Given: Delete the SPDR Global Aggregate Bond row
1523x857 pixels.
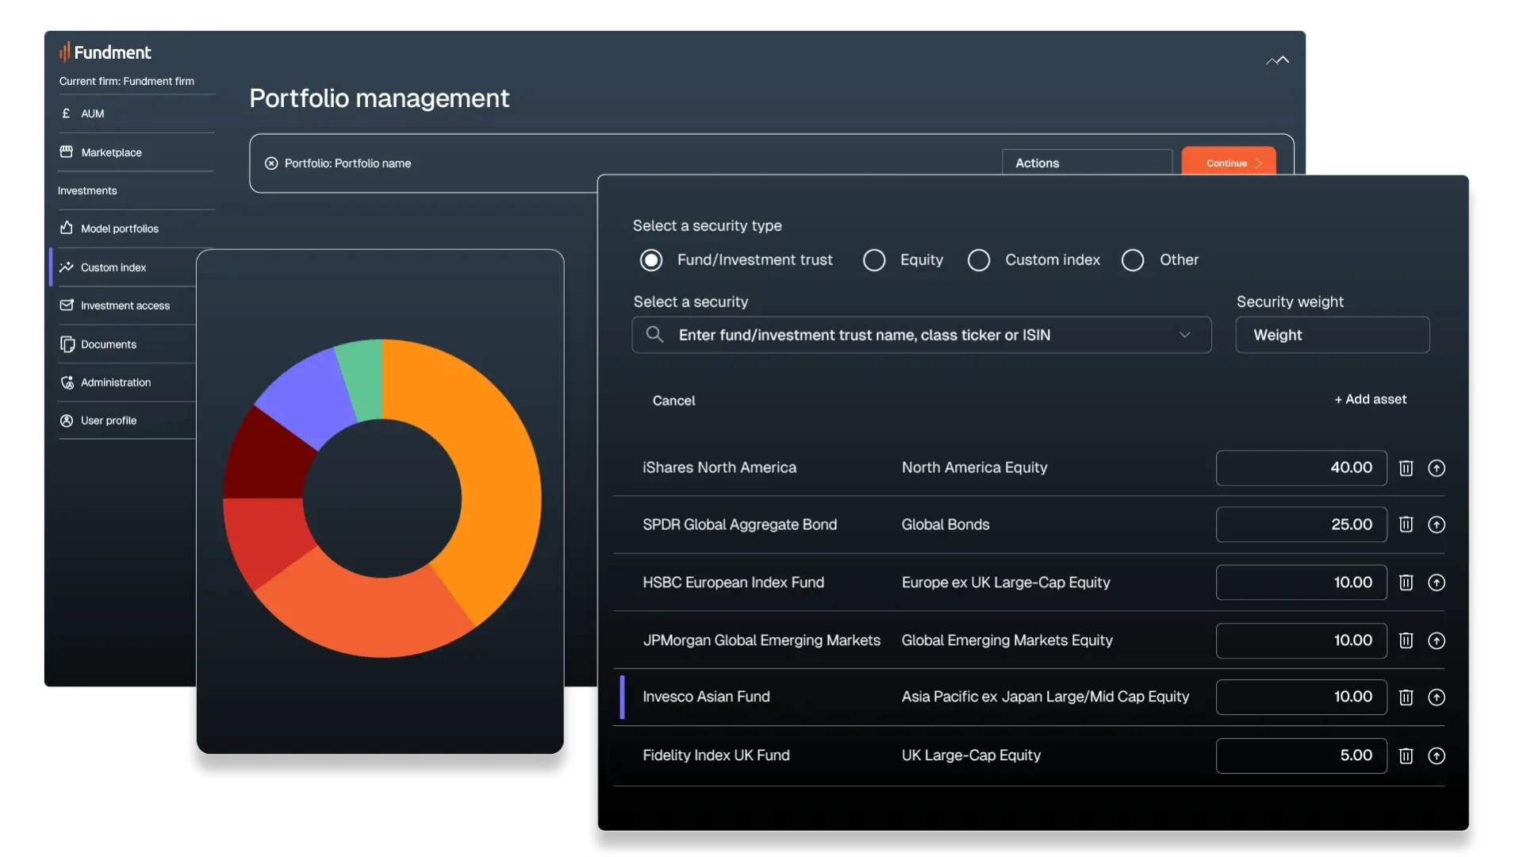Looking at the screenshot, I should pyautogui.click(x=1406, y=525).
